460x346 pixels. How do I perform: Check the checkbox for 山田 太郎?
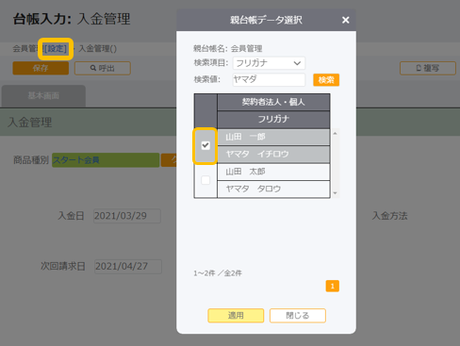point(205,180)
